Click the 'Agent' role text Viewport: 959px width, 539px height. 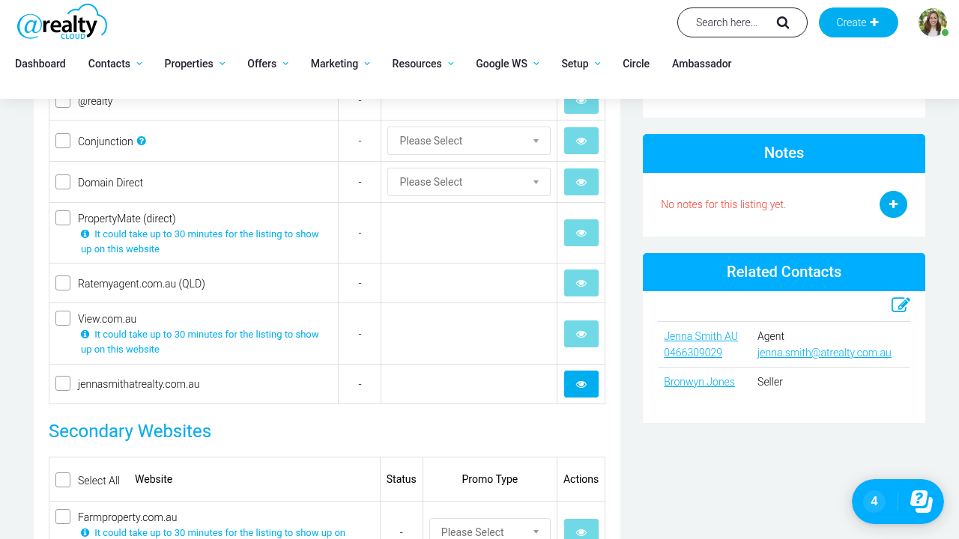click(771, 336)
